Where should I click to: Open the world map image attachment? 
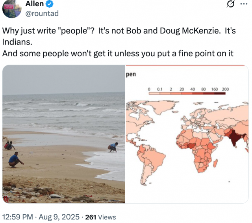(x=187, y=134)
